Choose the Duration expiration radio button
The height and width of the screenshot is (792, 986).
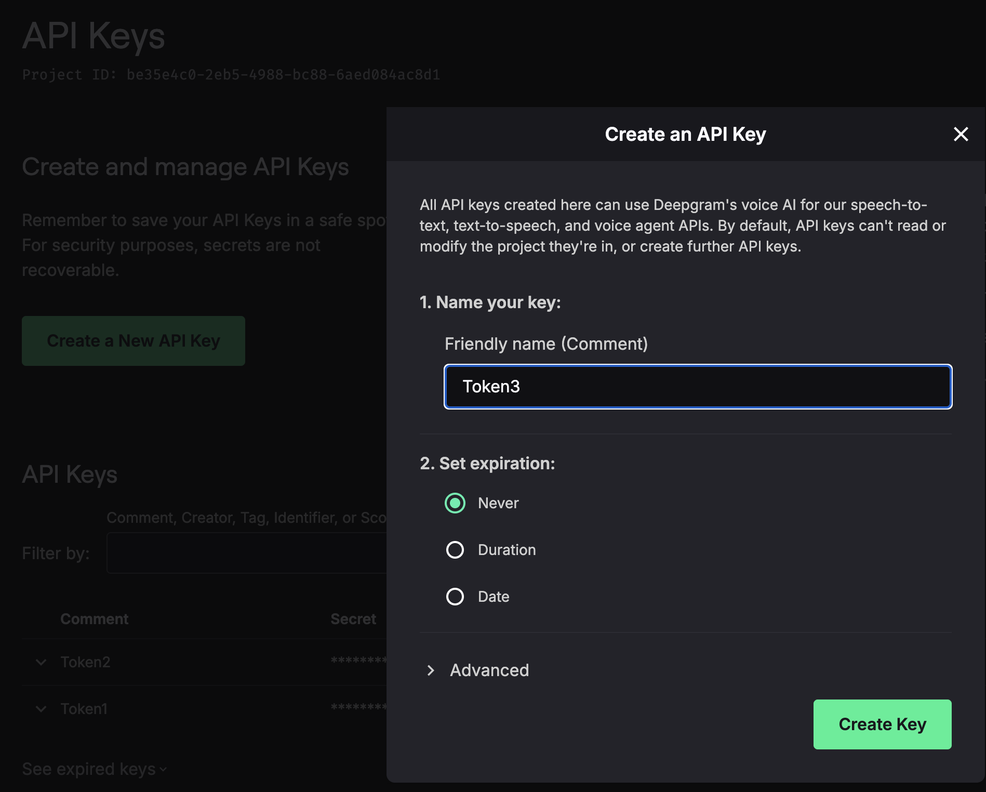[455, 550]
